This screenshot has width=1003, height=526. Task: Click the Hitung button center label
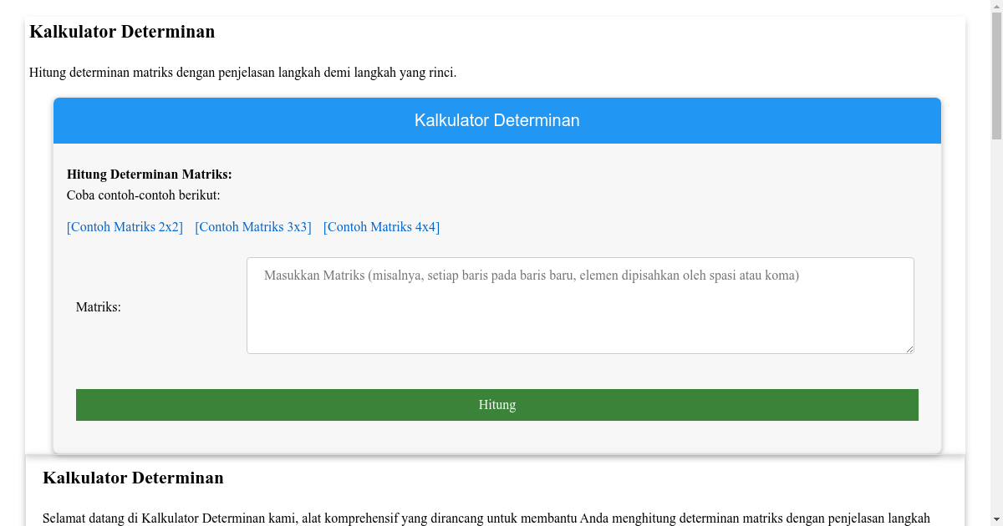point(496,404)
